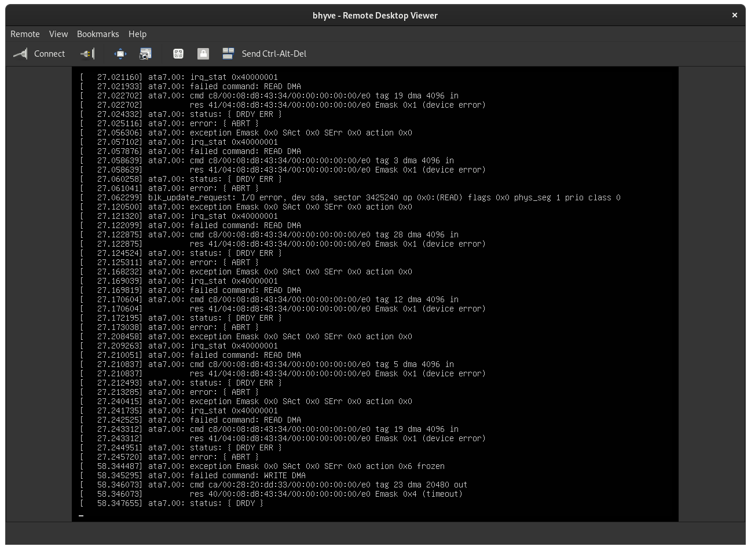This screenshot has height=550, width=751.
Task: Open the Help menu
Action: pos(137,34)
